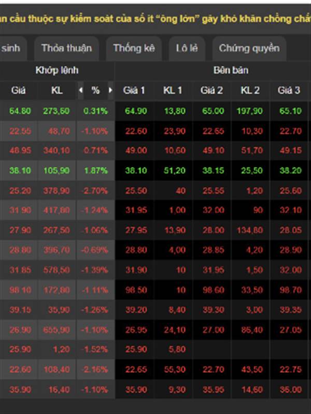Click ask price 64.90

[136, 111]
